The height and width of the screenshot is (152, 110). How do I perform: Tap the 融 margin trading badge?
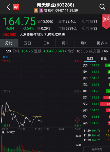[36, 10]
